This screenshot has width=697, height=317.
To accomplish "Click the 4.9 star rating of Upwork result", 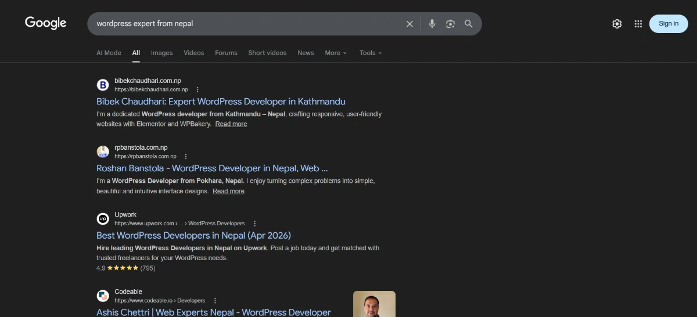I will coord(125,268).
